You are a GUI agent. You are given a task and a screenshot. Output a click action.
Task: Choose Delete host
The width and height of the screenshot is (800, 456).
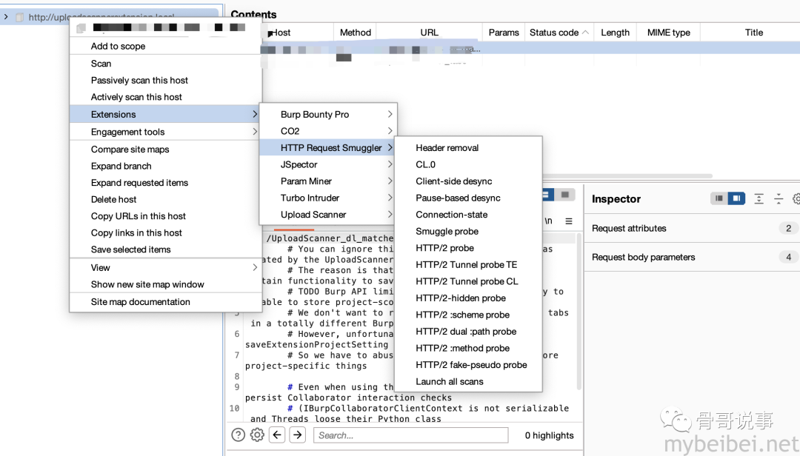tap(166, 199)
